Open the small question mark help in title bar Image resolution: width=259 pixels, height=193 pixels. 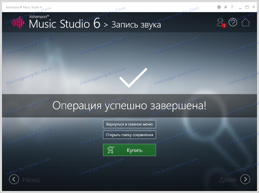click(232, 7)
